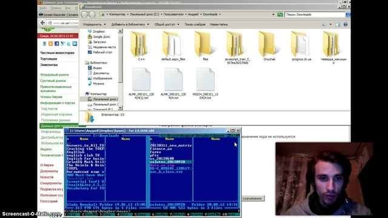388x218 pixels.
Task: Open Срочный рынок website link
Action: pyautogui.click(x=53, y=81)
